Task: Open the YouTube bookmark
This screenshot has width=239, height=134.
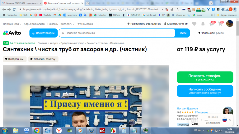Action: point(45,15)
